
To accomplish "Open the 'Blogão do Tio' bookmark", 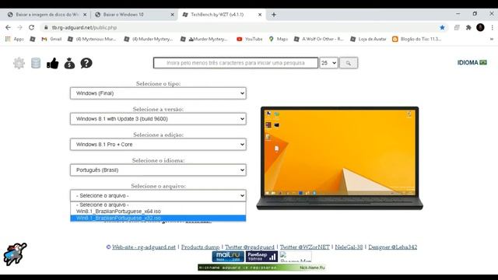I will click(x=417, y=39).
